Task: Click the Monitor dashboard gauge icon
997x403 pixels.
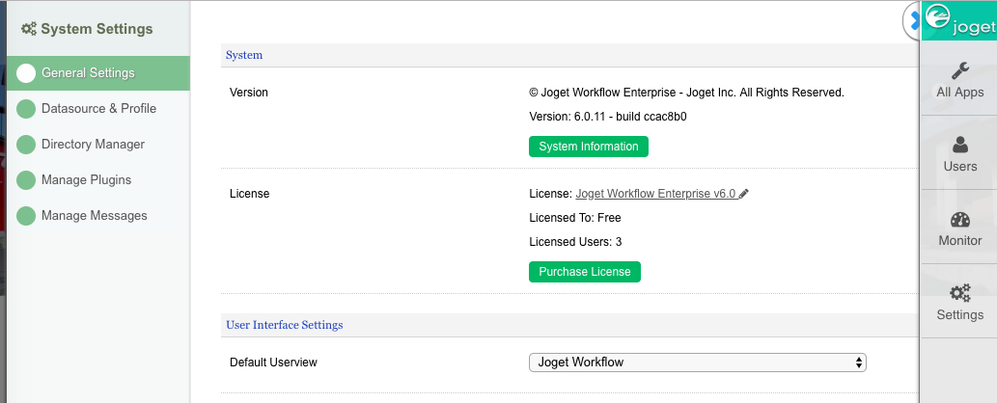Action: [959, 219]
